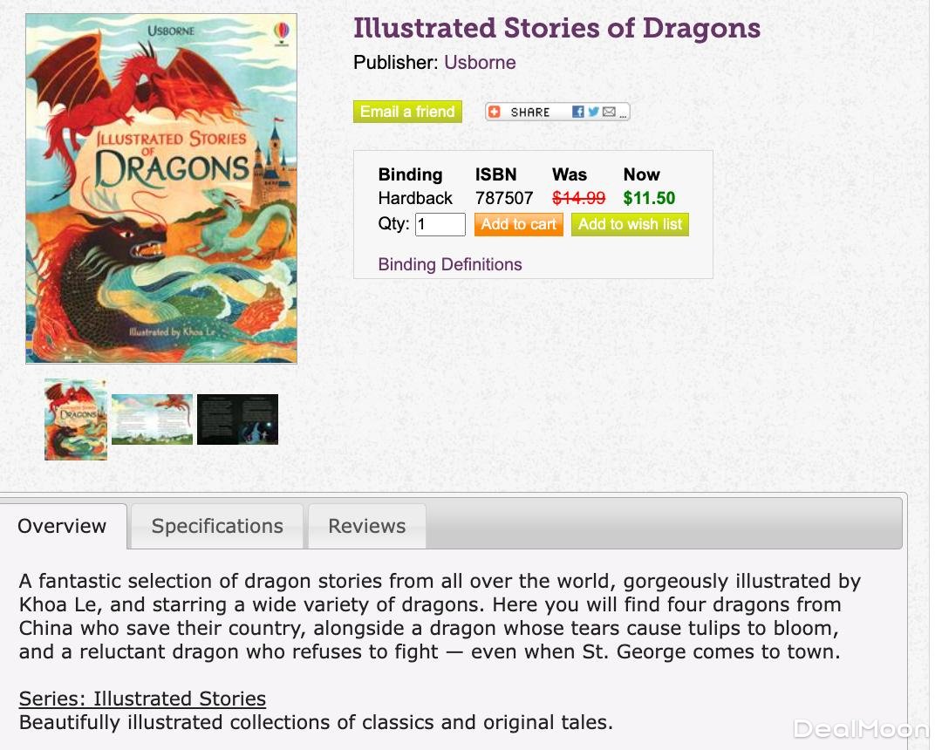The width and height of the screenshot is (942, 750).
Task: Switch to the Specifications tab
Action: tap(217, 526)
